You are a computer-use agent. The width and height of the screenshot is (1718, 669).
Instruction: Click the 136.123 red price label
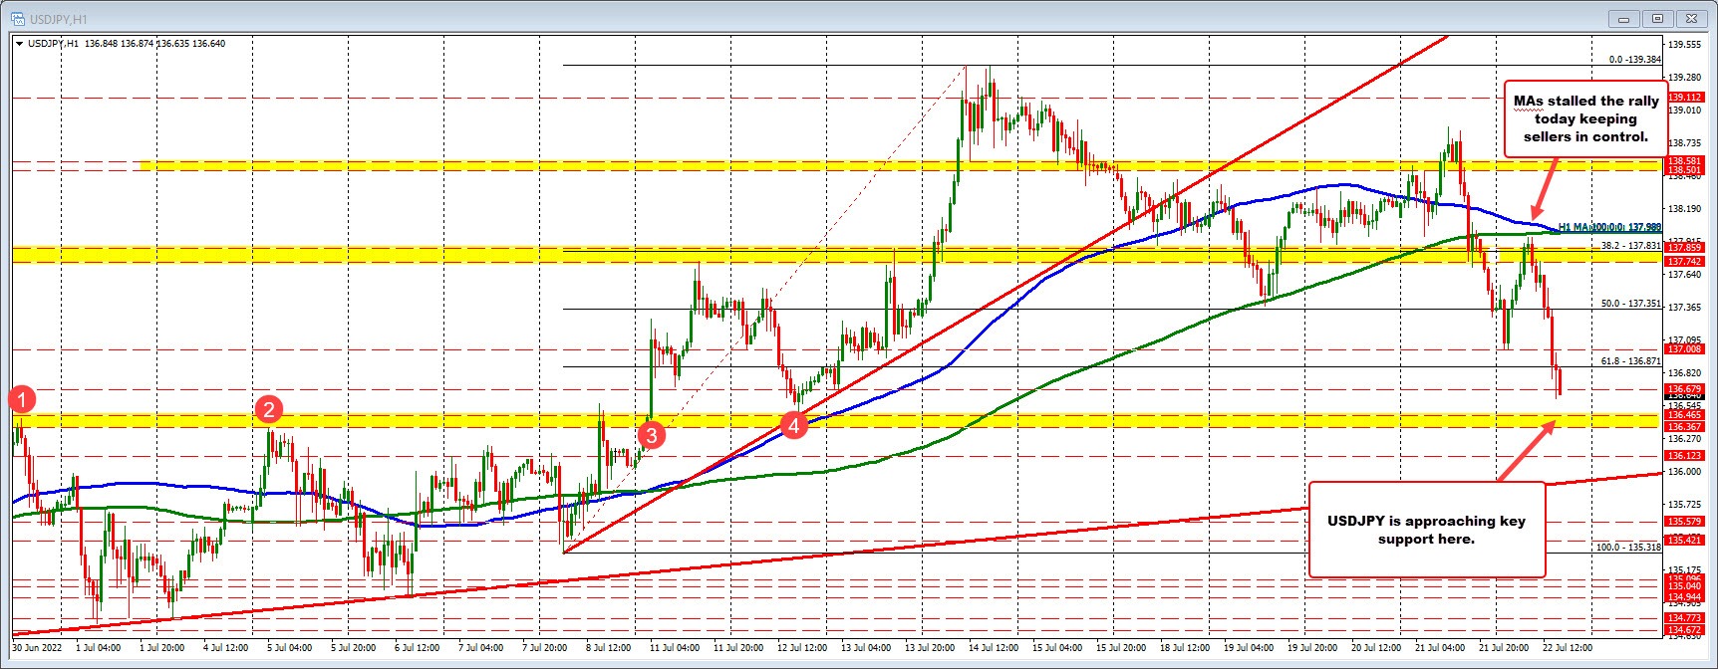click(1686, 455)
